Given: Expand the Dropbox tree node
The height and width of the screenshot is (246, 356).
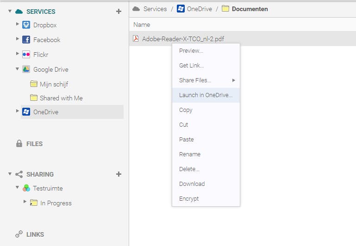Looking at the screenshot, I should (18, 24).
